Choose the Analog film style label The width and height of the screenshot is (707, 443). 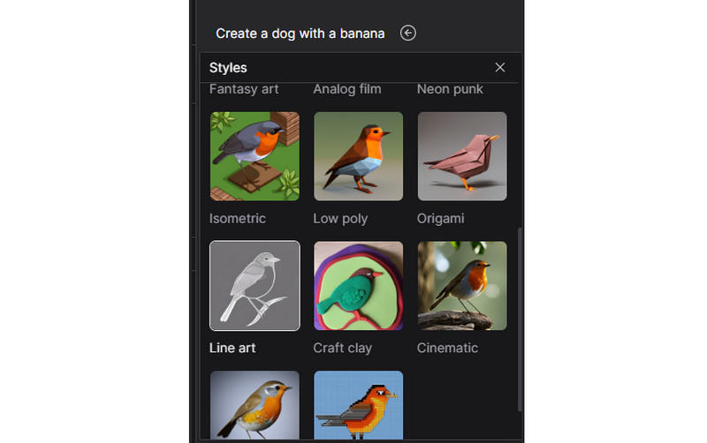347,89
